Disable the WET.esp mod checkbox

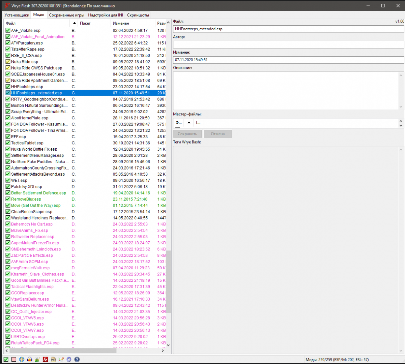pyautogui.click(x=8, y=181)
